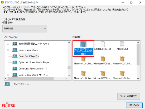Select Corel PaintShop Pro text in tree
The height and width of the screenshot is (109, 145).
coord(29,56)
